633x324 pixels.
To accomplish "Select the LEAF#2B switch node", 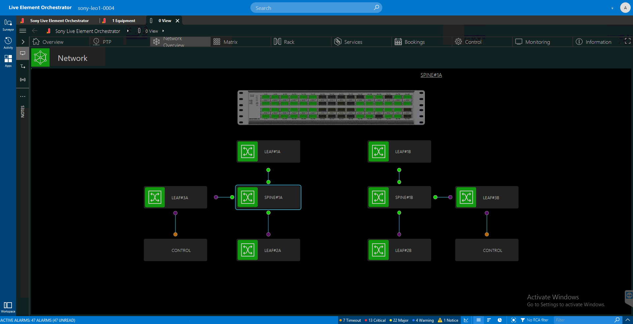I will [399, 250].
